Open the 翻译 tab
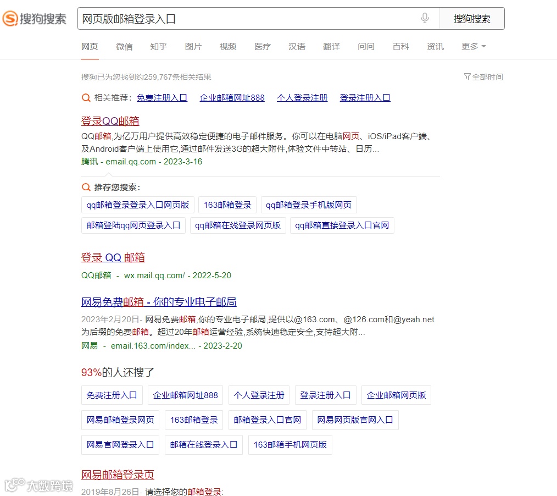Image resolution: width=557 pixels, height=496 pixels. pyautogui.click(x=332, y=47)
